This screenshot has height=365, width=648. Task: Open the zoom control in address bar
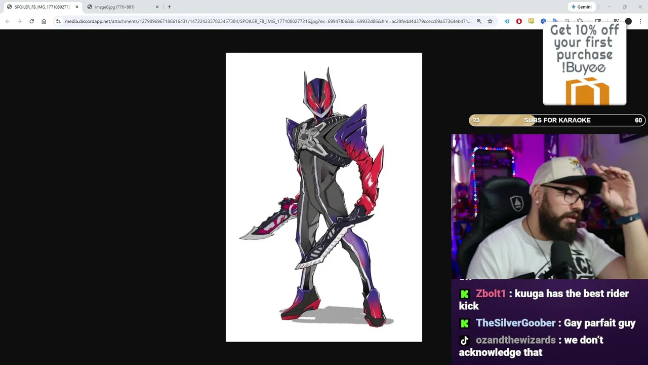pyautogui.click(x=479, y=21)
